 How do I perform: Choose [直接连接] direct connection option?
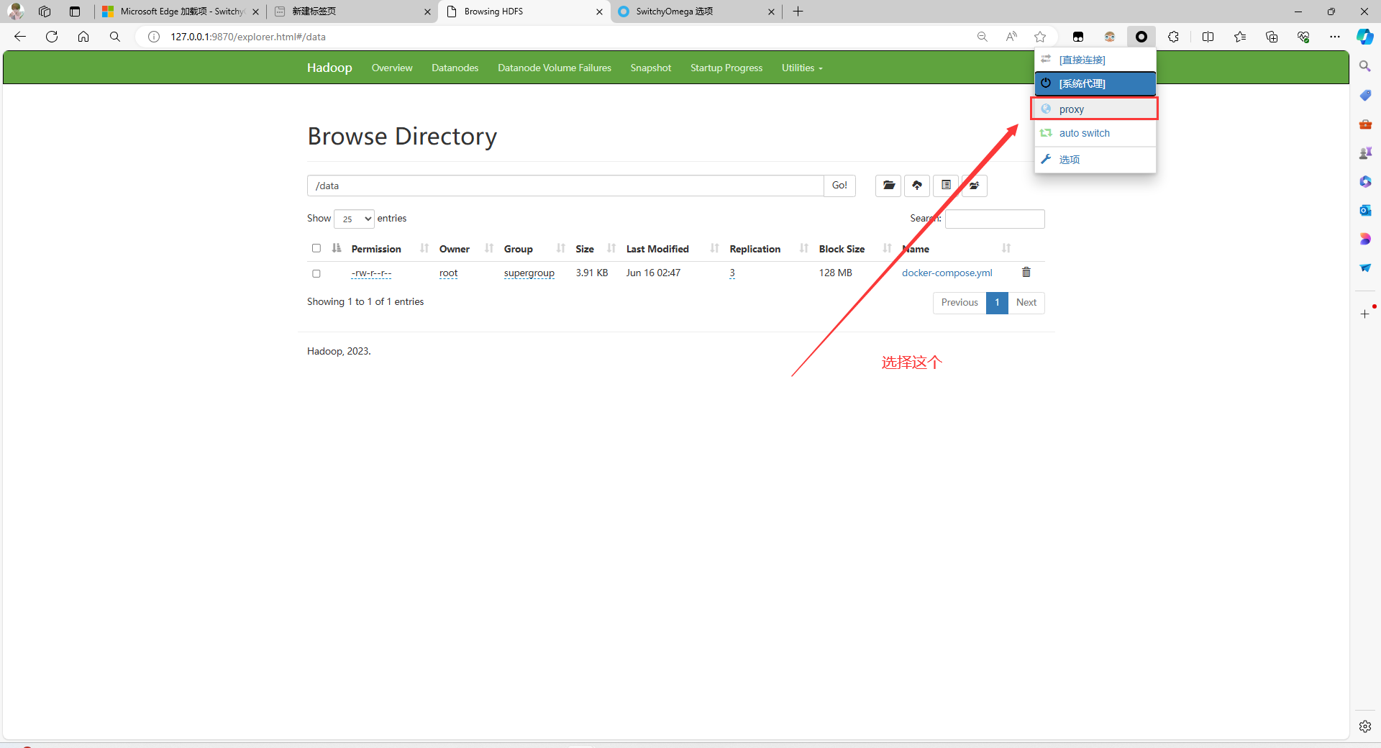[x=1095, y=60]
